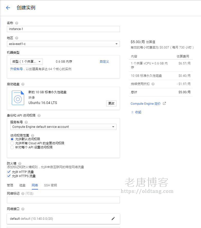
Task: Click the help icon beside 服务帐号
Action: [x=26, y=122]
